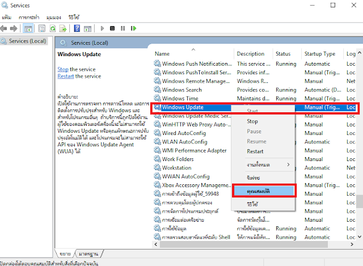363x266 pixels.
Task: Select the WLAN AutoConfig service name
Action: pos(184,142)
